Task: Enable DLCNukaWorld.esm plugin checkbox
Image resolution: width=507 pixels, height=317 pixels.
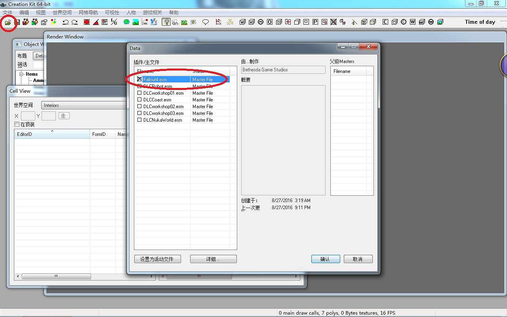Action: tap(139, 120)
